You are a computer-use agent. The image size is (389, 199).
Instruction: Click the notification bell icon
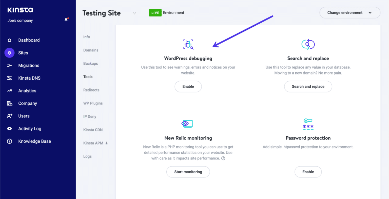pos(66,20)
